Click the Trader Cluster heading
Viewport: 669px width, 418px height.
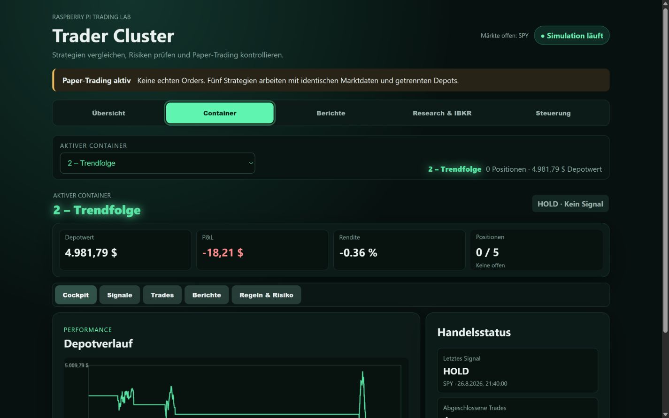[113, 36]
